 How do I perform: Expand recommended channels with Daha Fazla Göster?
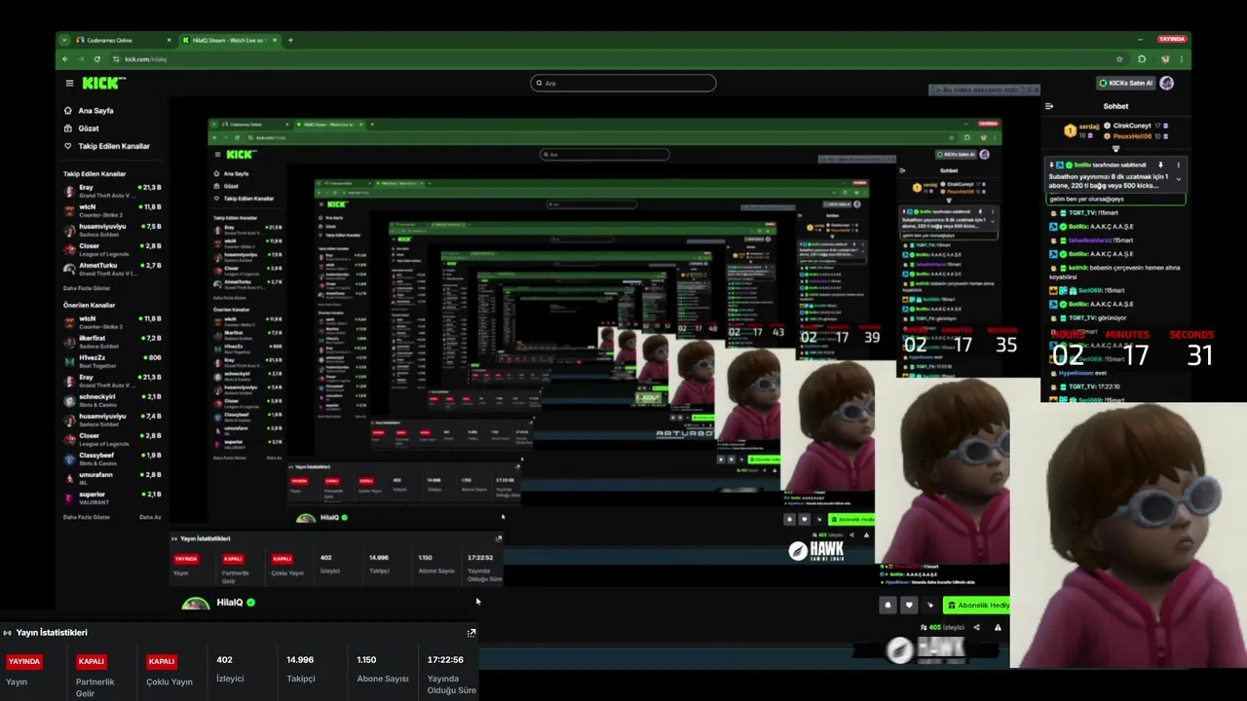[87, 517]
